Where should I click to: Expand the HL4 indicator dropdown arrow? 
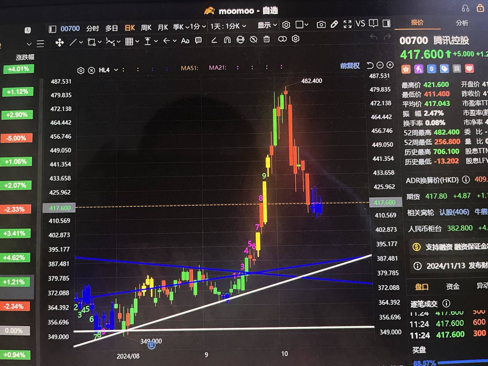(116, 70)
